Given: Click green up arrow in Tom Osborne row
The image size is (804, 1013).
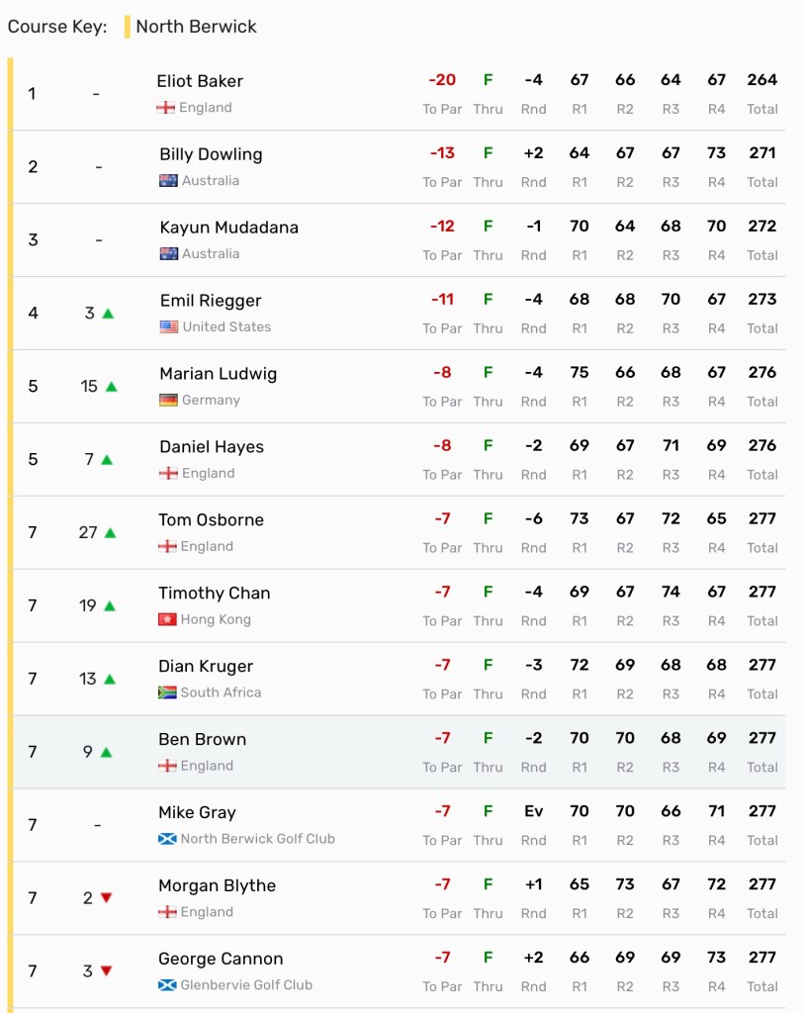Looking at the screenshot, I should 110,533.
